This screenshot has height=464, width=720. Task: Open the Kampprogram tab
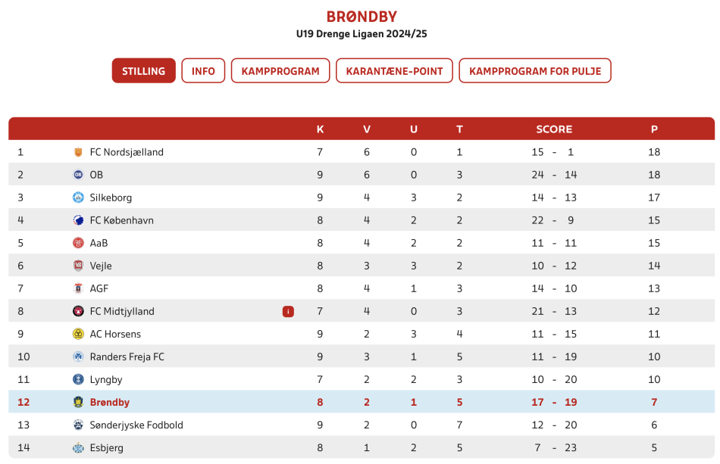click(280, 70)
